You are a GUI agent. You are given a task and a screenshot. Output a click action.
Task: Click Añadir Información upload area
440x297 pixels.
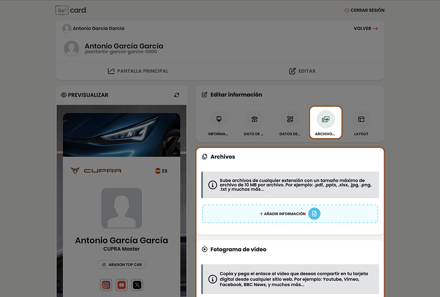(282, 214)
